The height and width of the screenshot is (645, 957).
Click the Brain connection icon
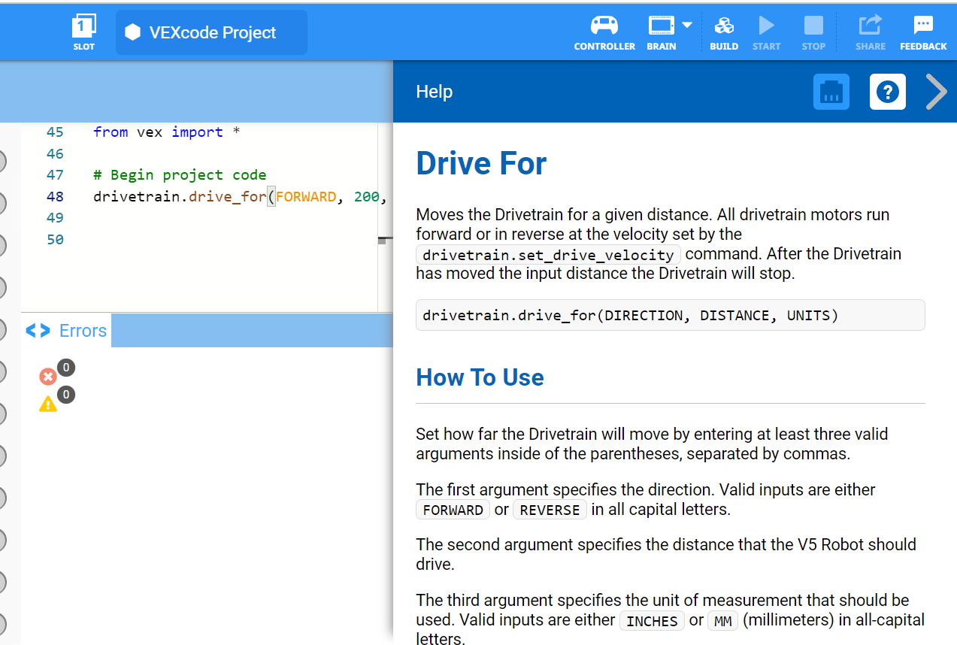[x=661, y=32]
